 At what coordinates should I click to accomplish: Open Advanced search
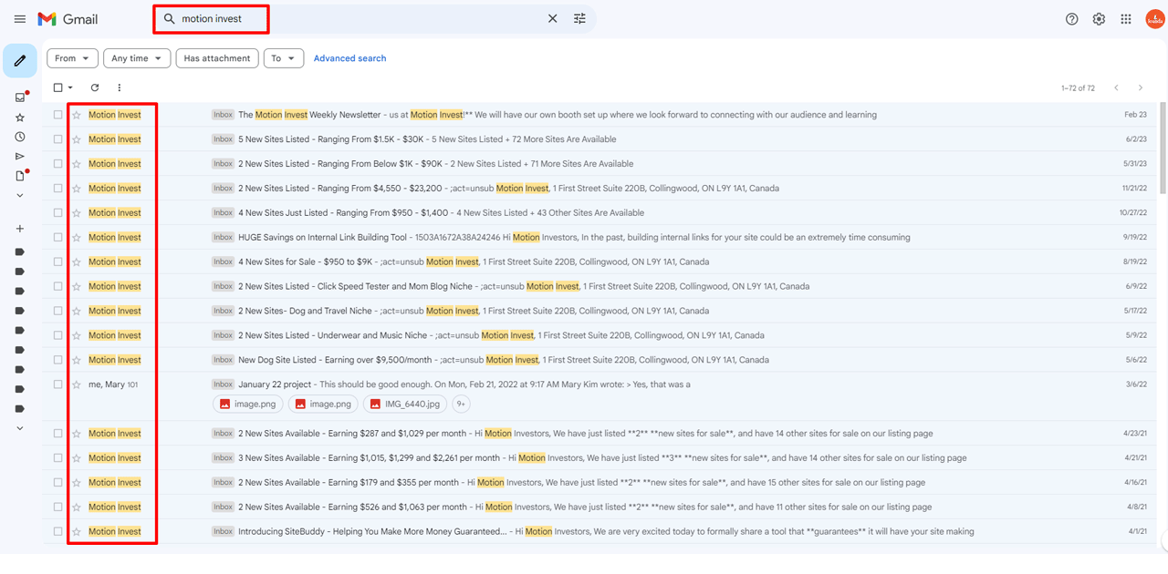click(x=349, y=57)
